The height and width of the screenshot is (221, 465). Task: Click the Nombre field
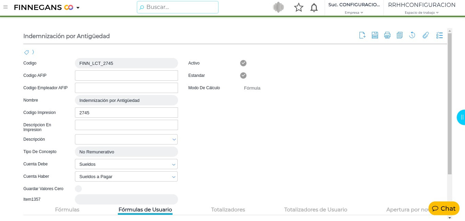tap(126, 100)
